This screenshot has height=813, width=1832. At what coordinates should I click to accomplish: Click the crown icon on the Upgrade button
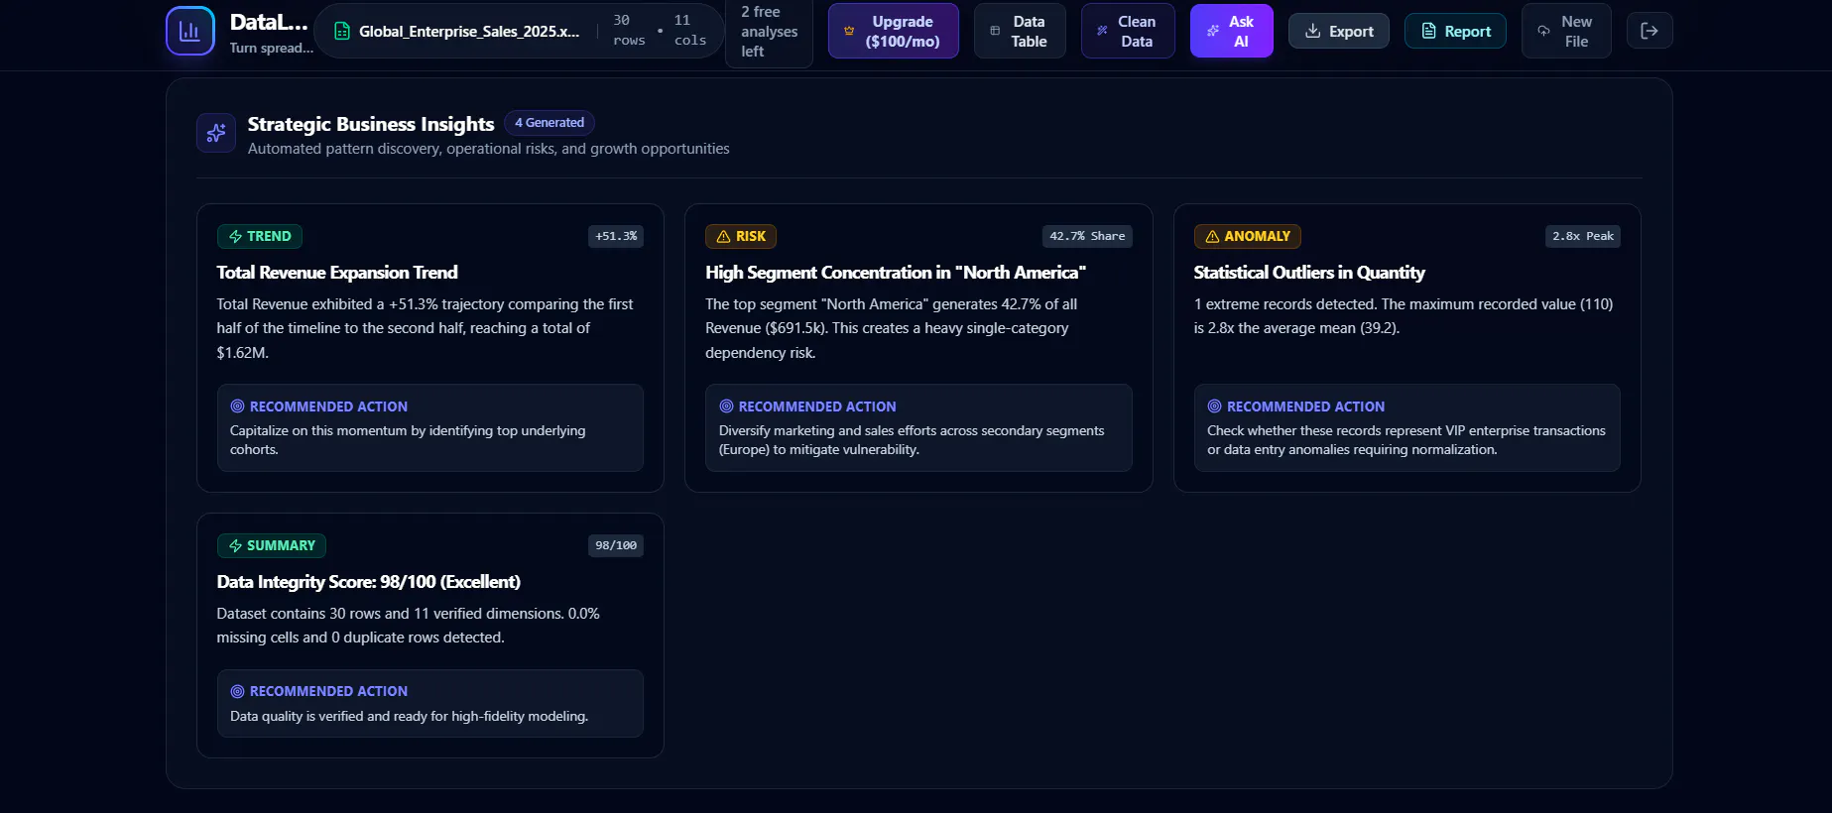849,32
